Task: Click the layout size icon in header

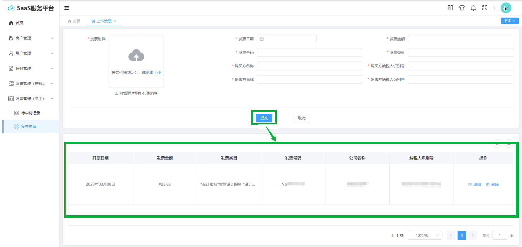Action: click(450, 8)
